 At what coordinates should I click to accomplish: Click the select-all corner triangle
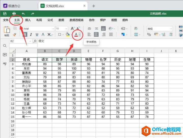point(13,51)
